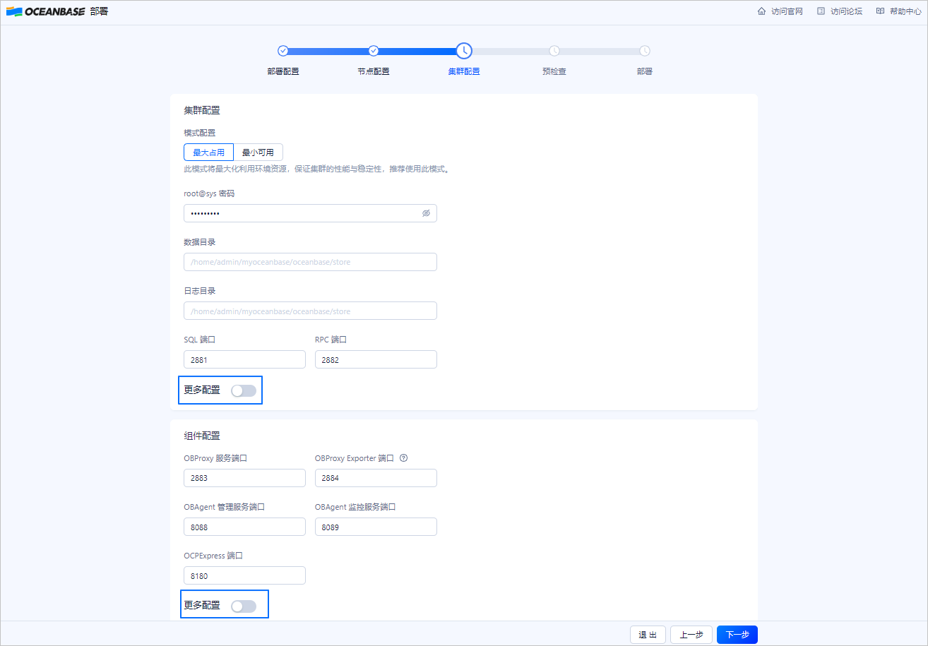Click the home icon beside 访问官网
The width and height of the screenshot is (928, 646).
763,11
